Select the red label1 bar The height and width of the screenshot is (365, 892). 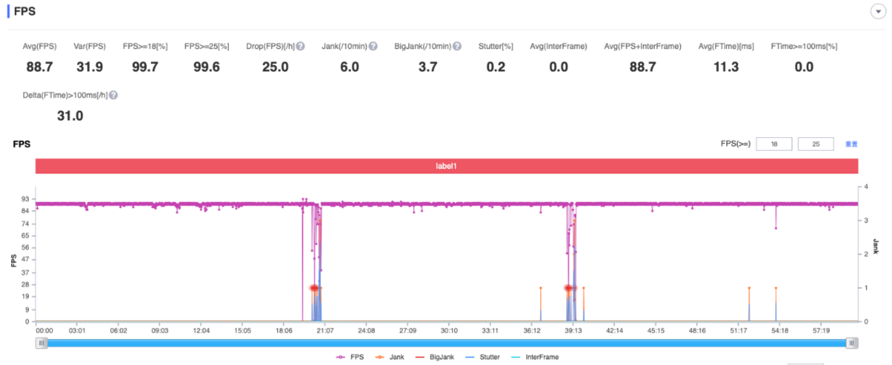[x=446, y=166]
